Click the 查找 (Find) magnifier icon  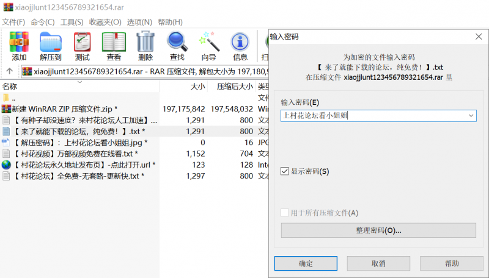point(177,41)
